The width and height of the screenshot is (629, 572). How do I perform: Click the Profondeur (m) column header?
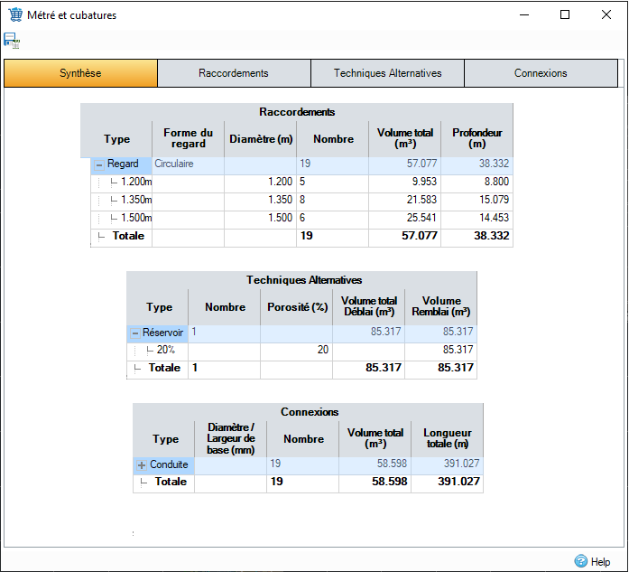(x=477, y=138)
